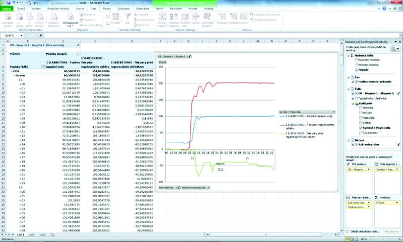Open the 'Soubor' file menu

coord(6,9)
